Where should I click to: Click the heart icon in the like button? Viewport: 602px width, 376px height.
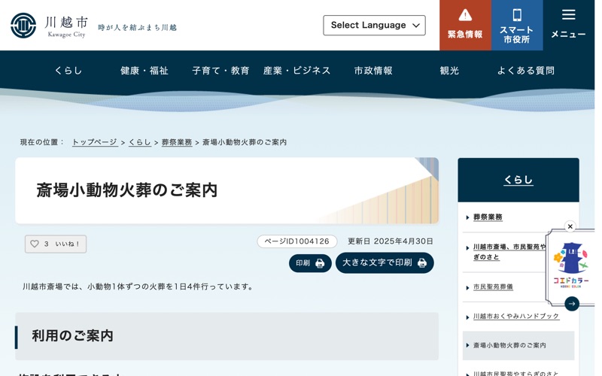(35, 244)
